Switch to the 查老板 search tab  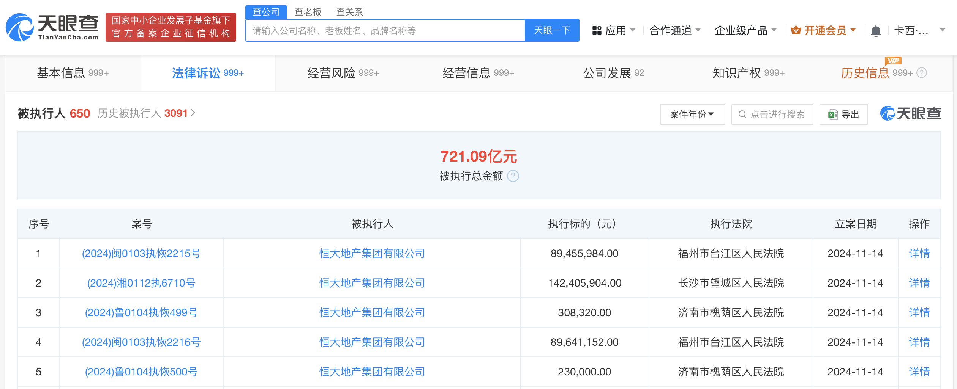pos(308,12)
